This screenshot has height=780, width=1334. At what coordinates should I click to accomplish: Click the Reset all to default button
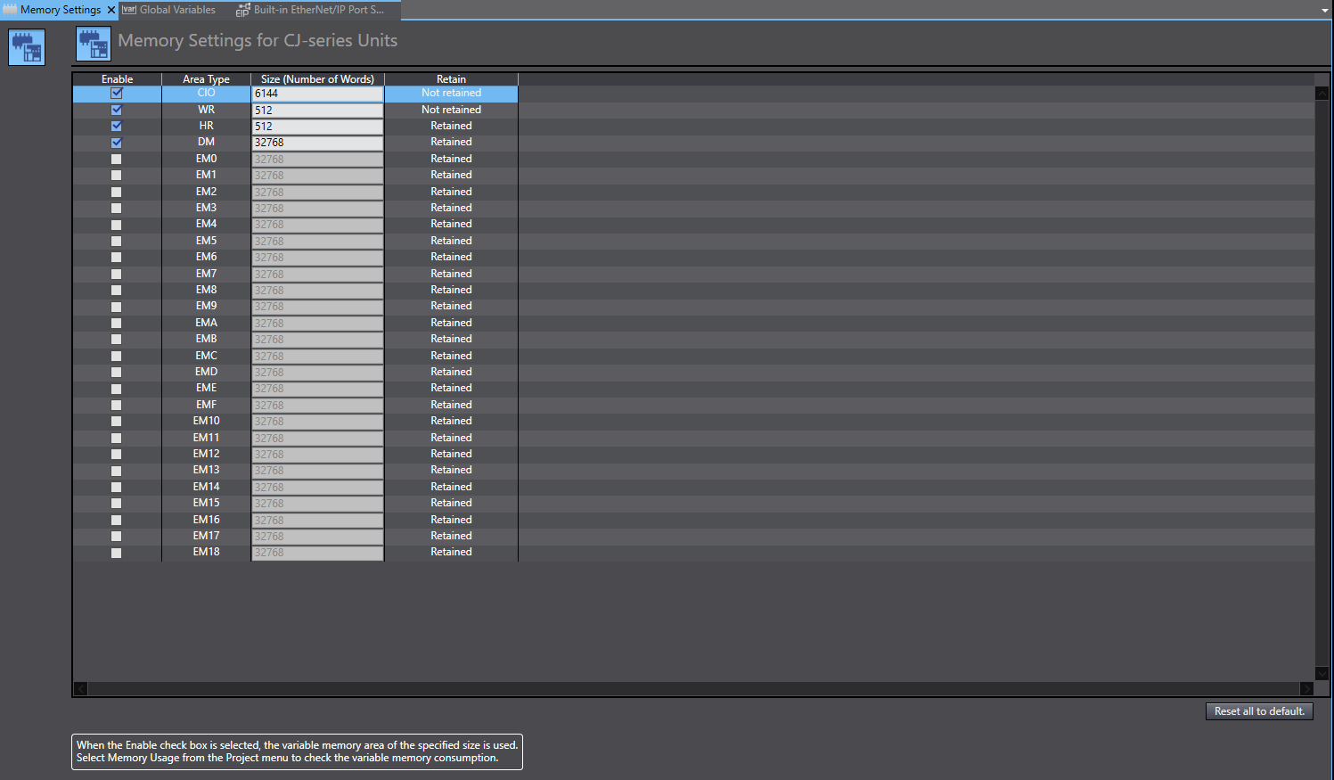pos(1259,711)
